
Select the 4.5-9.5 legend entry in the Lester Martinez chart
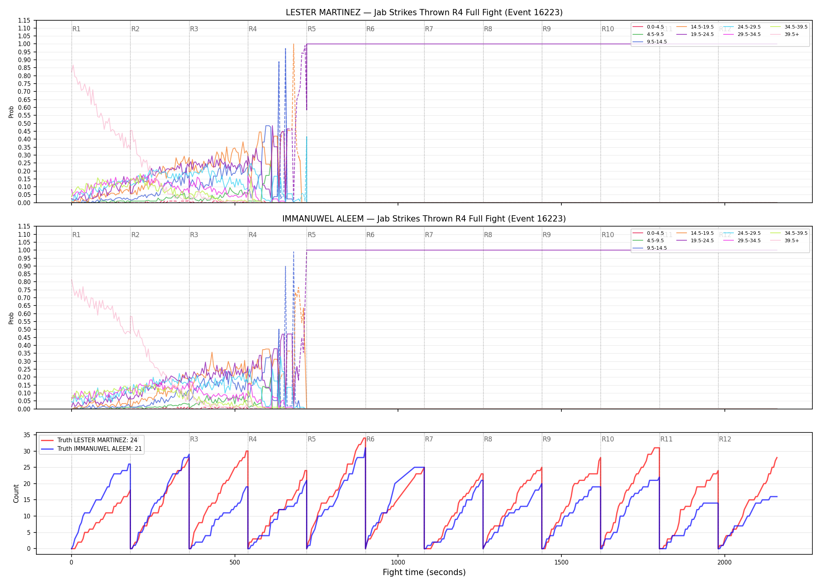648,34
